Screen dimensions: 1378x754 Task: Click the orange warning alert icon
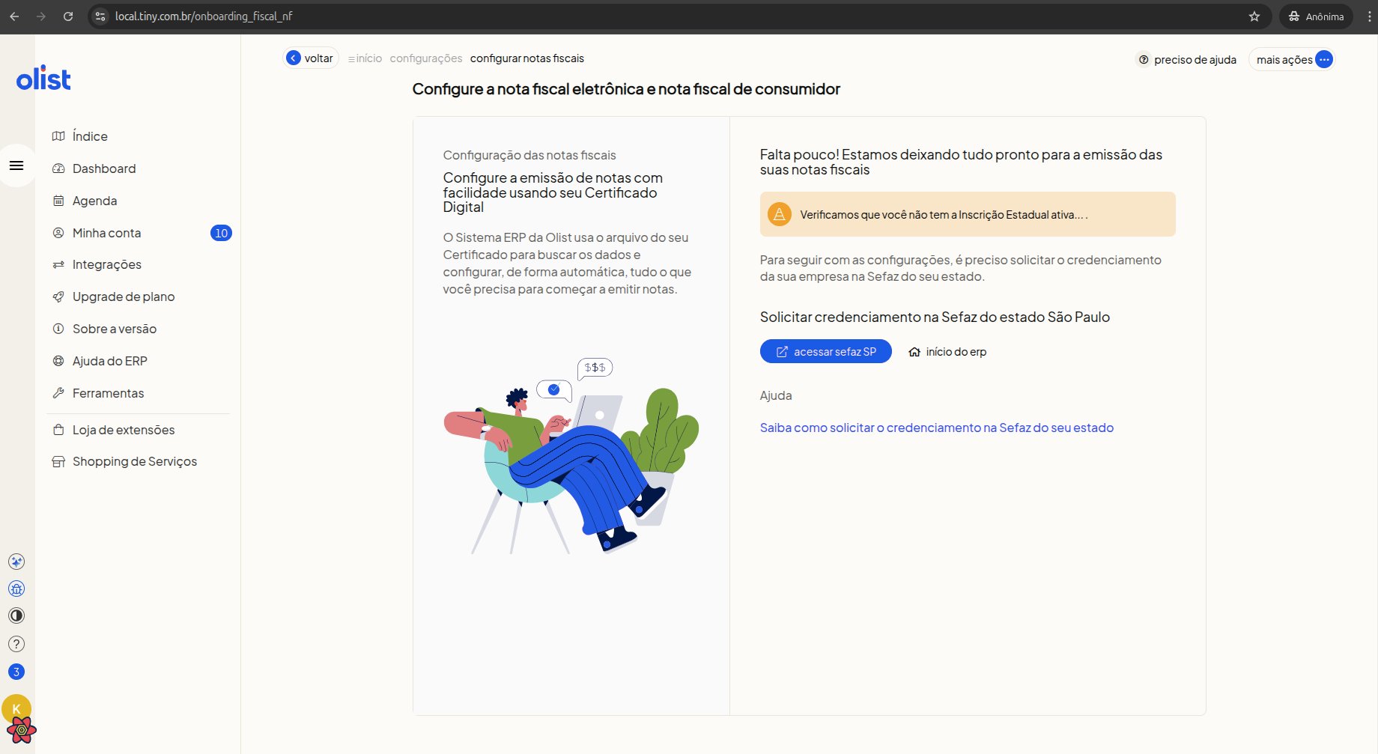click(x=779, y=214)
